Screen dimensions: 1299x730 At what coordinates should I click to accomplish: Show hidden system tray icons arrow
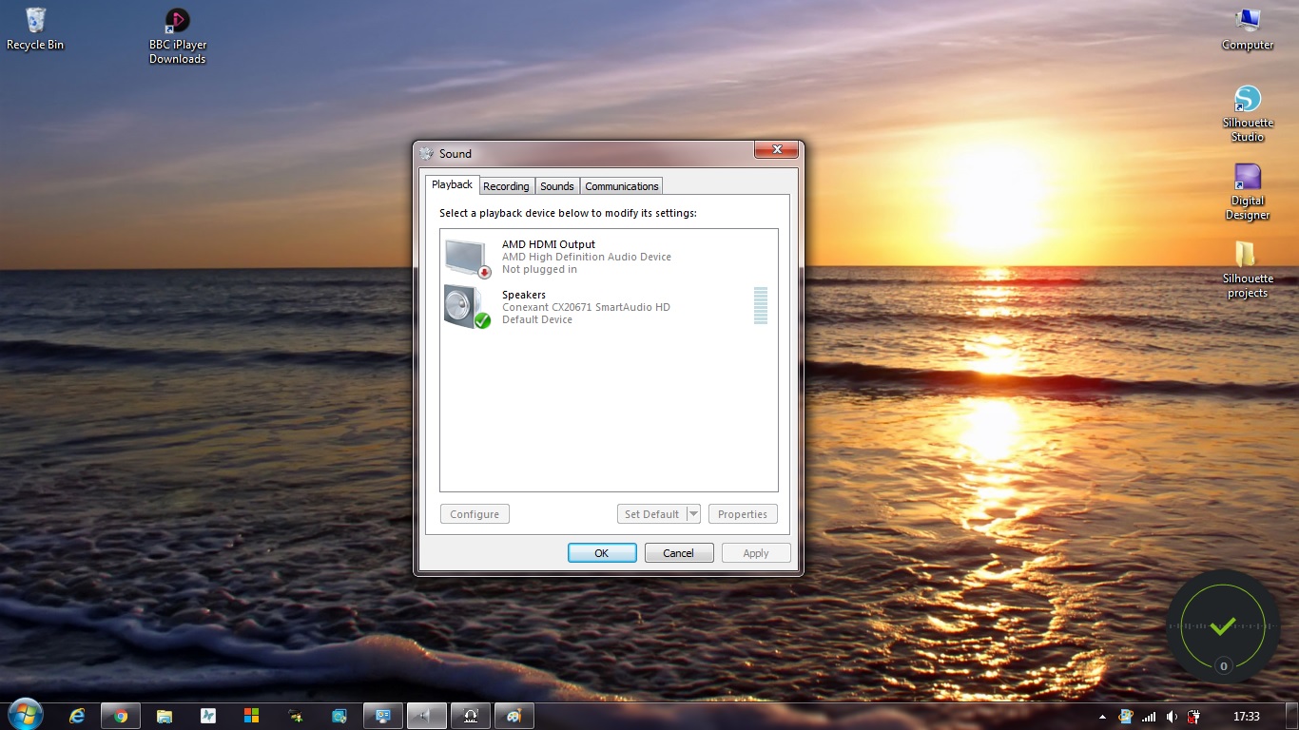pos(1102,717)
